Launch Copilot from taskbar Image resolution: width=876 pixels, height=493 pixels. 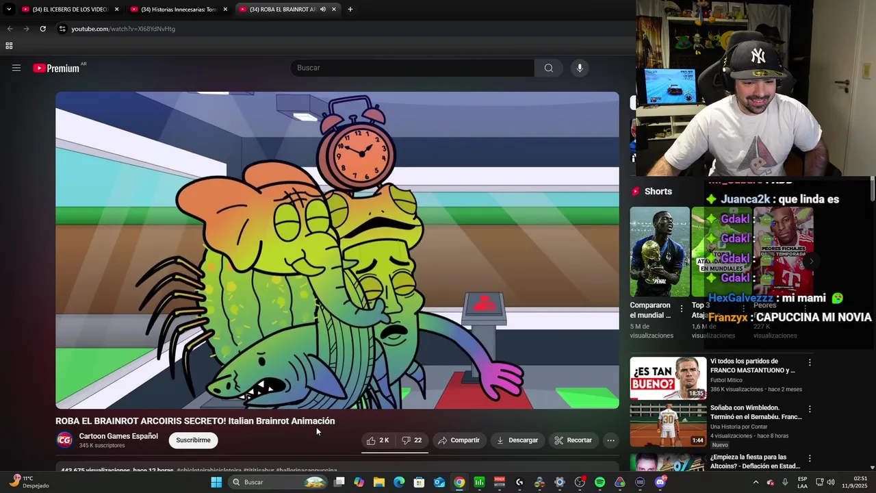pos(359,482)
